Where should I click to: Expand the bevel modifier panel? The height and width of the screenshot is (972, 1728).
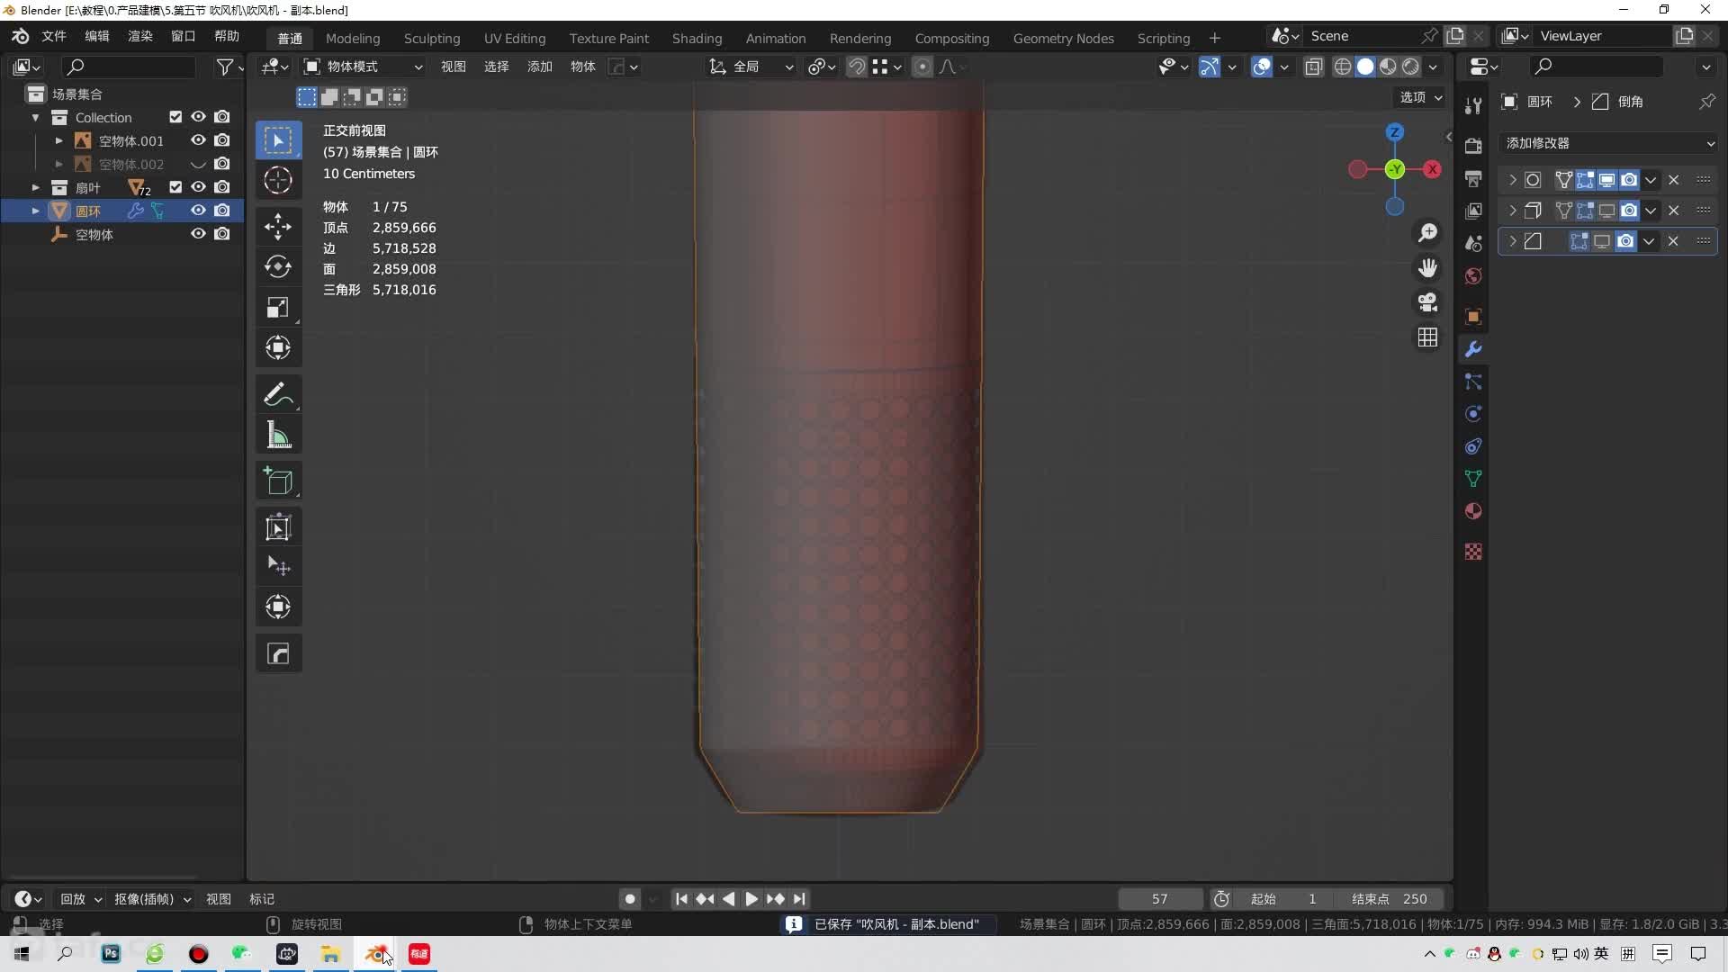1512,241
